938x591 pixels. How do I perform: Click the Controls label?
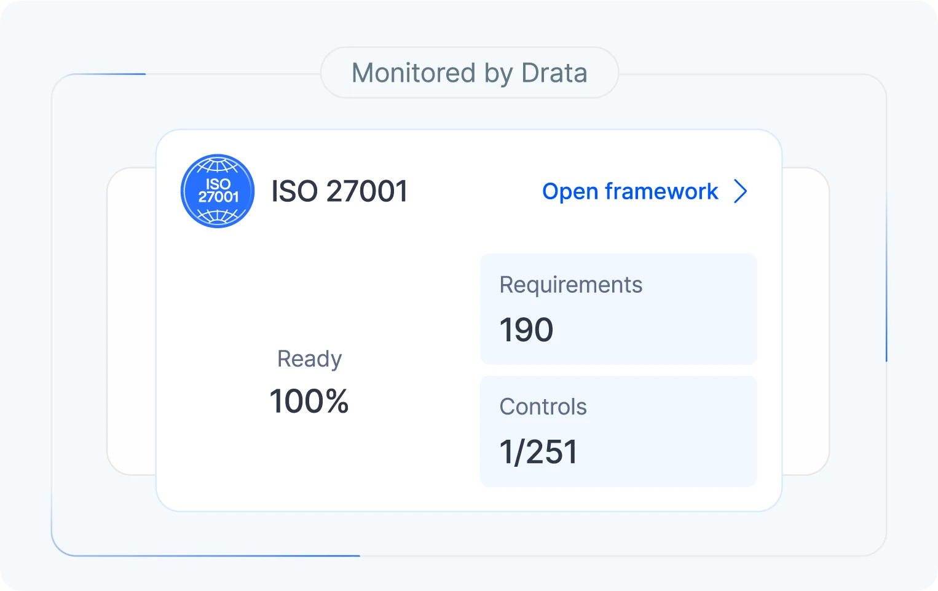543,407
